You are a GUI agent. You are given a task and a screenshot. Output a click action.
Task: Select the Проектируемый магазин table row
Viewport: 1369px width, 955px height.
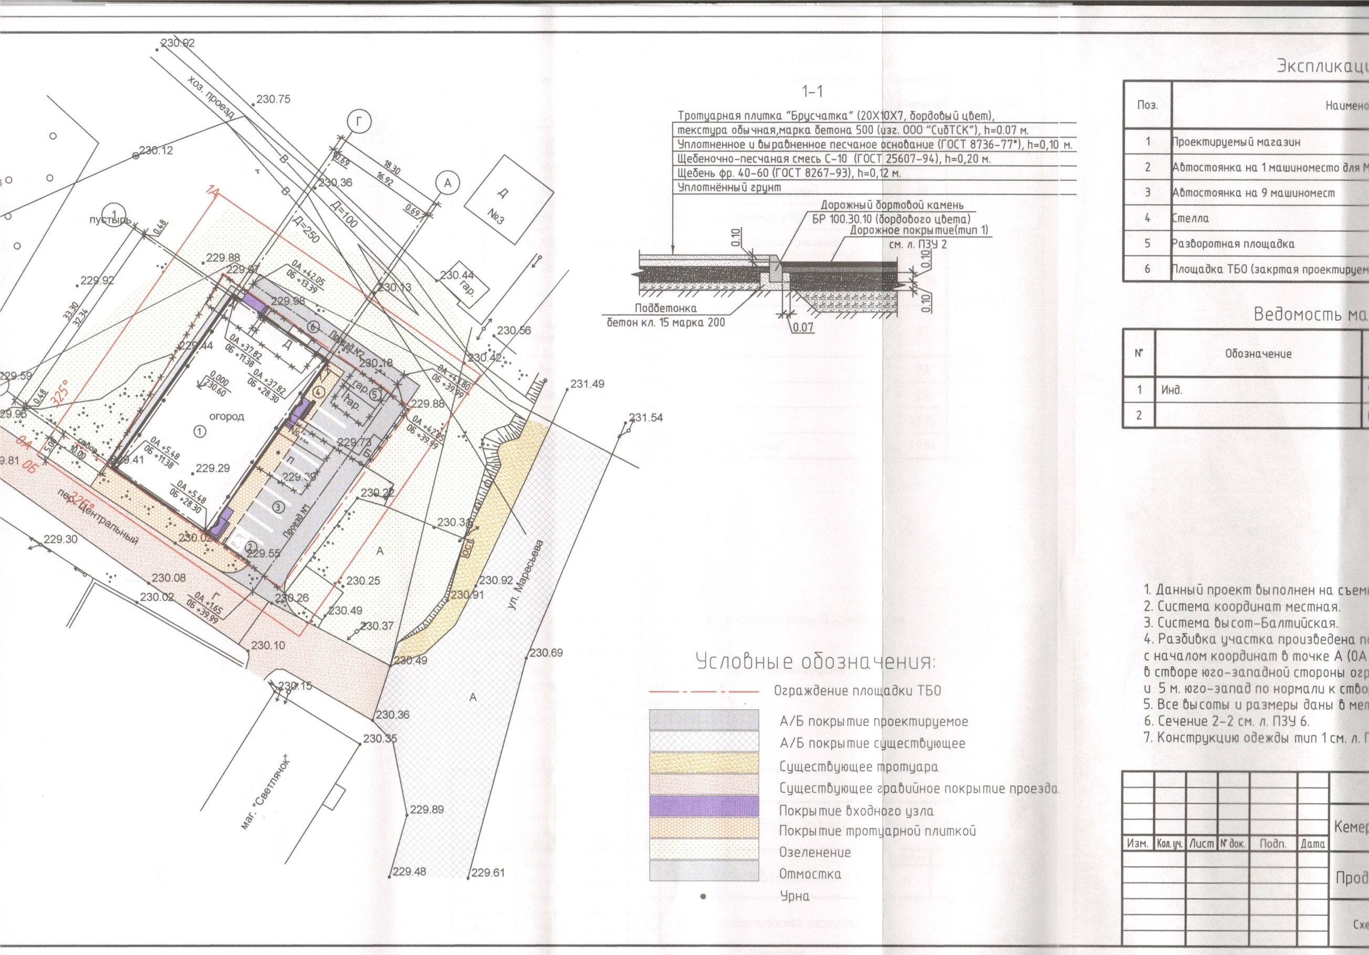click(1236, 142)
